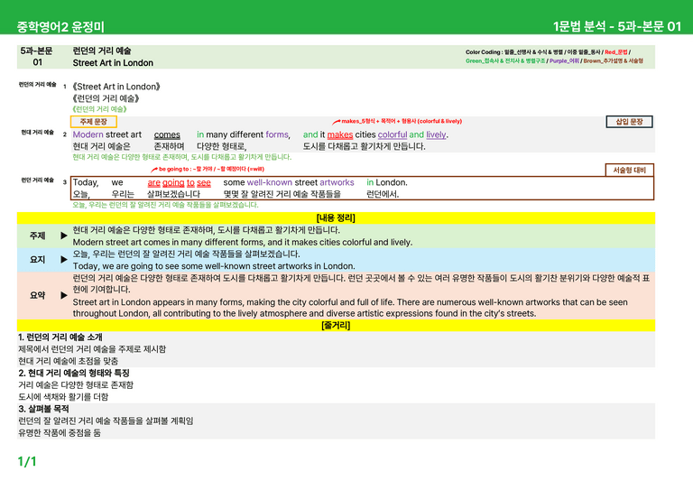Click the purple word forms,
This screenshot has height=490, width=693.
point(278,134)
